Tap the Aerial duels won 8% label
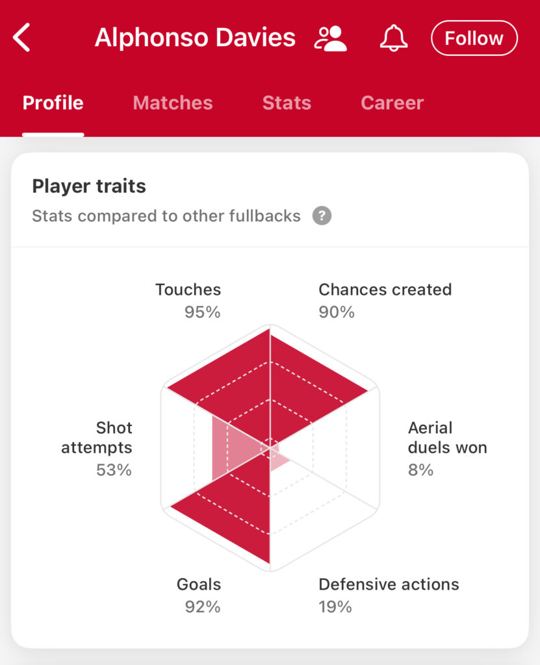 (x=448, y=449)
